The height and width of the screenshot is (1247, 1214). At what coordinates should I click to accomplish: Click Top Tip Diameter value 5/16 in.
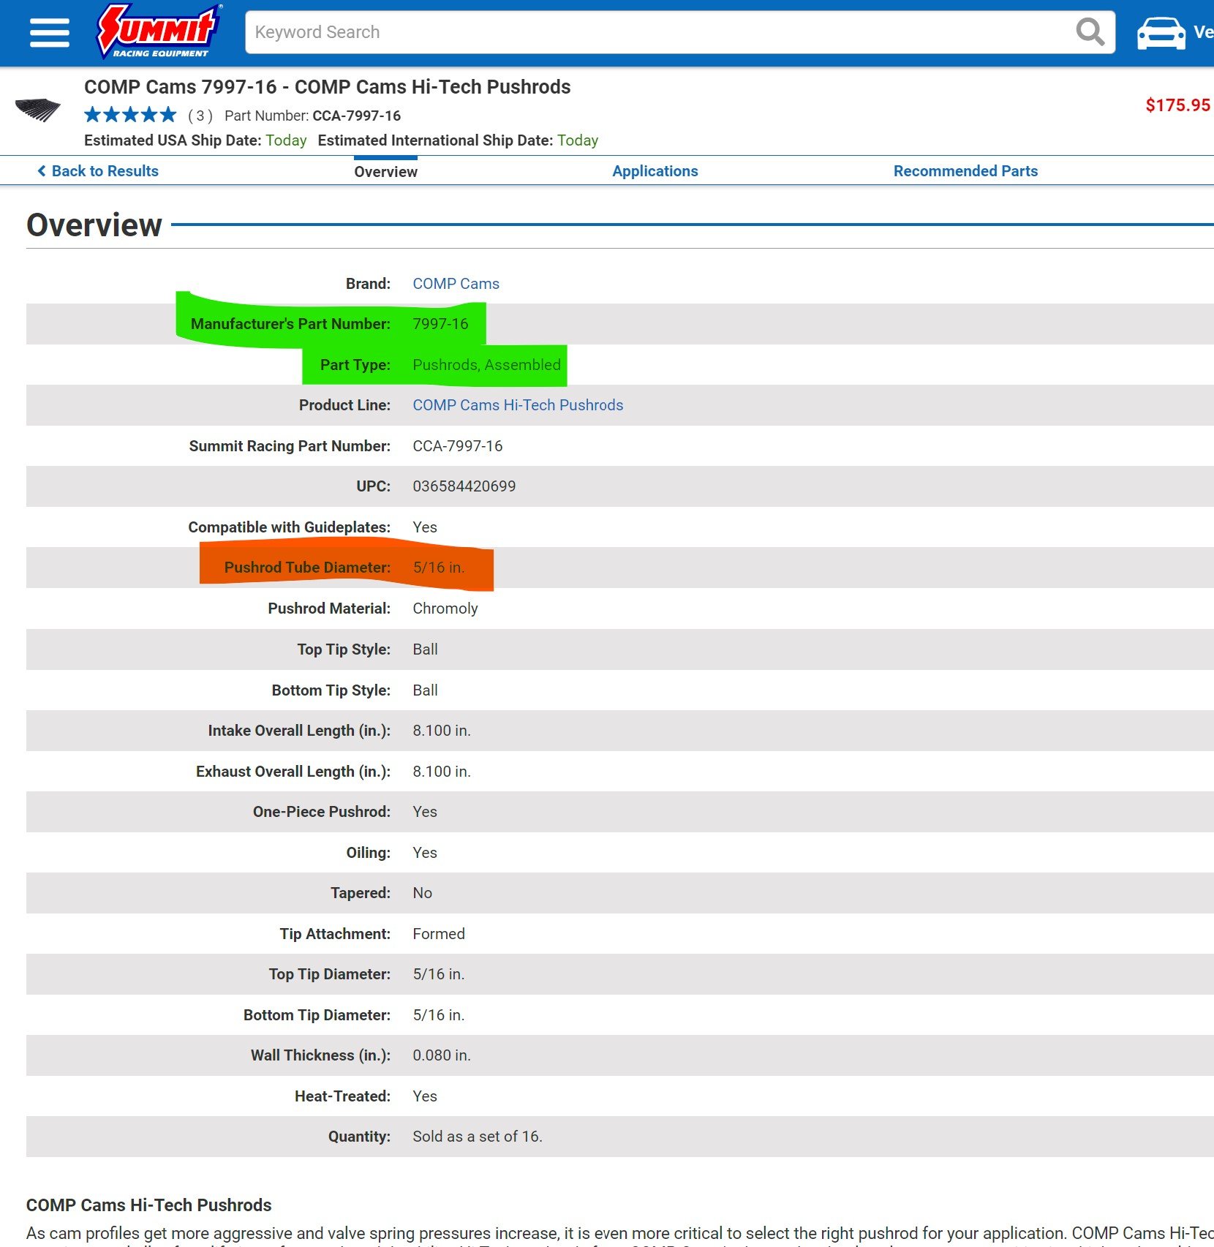[x=438, y=974]
